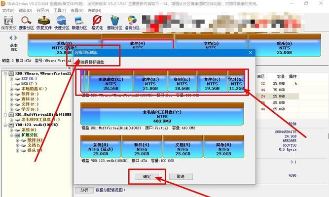
Task: Expand the 学习 (G:) tree node
Action: click(x=11, y=109)
